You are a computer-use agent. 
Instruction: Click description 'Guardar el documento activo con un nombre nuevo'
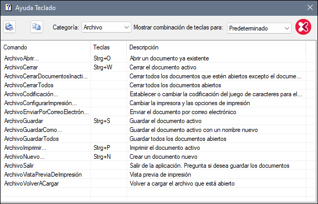coord(193,130)
